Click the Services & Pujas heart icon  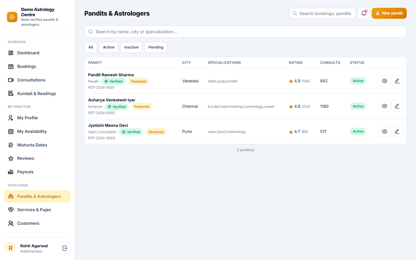[x=11, y=210]
